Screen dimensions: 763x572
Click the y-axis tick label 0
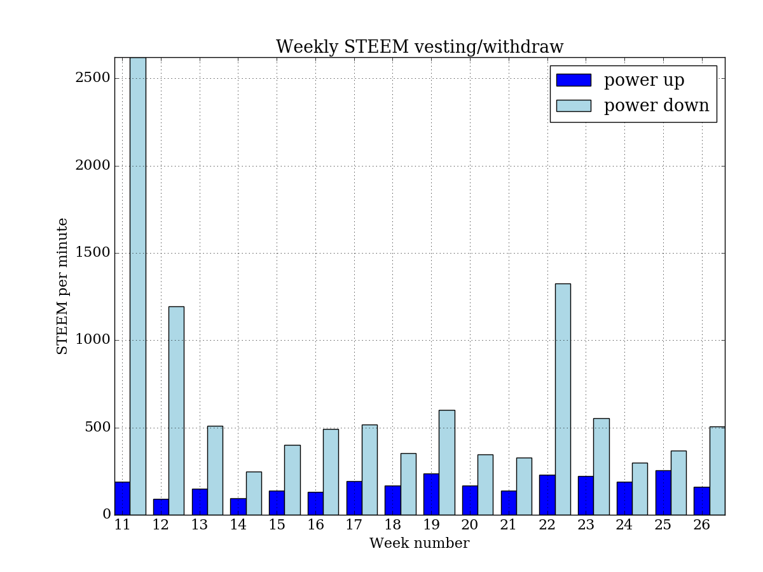pyautogui.click(x=106, y=515)
